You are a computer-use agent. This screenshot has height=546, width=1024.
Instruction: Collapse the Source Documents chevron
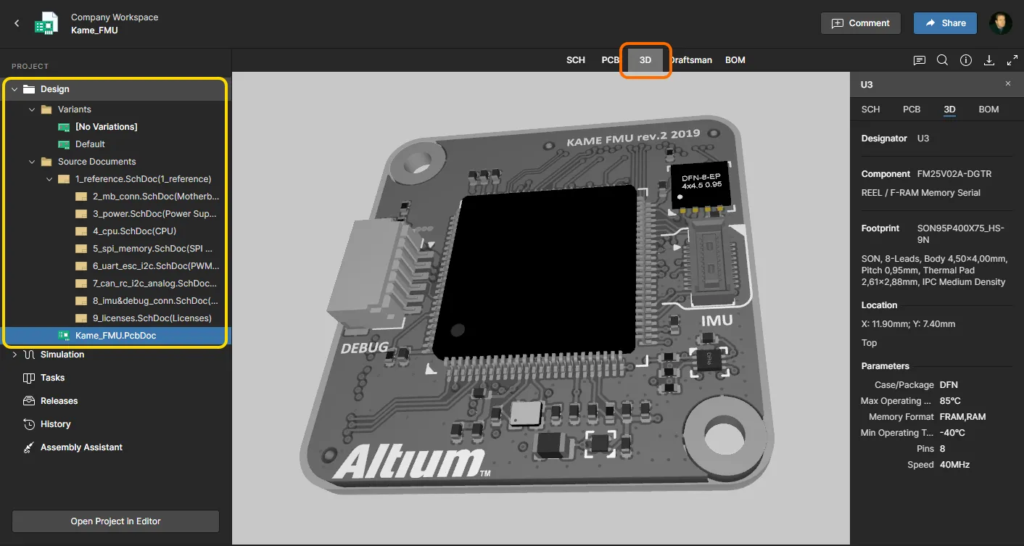click(32, 162)
